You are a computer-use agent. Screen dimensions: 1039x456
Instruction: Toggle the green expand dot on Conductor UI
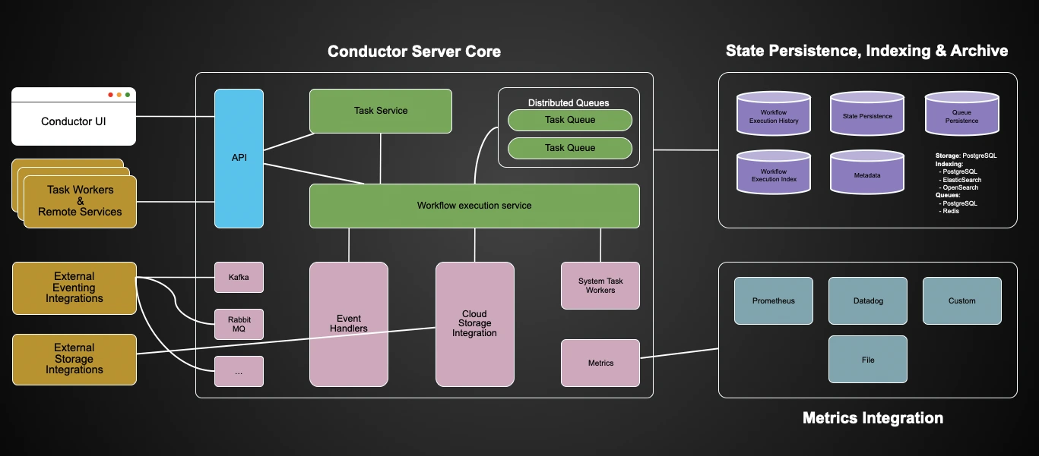126,94
